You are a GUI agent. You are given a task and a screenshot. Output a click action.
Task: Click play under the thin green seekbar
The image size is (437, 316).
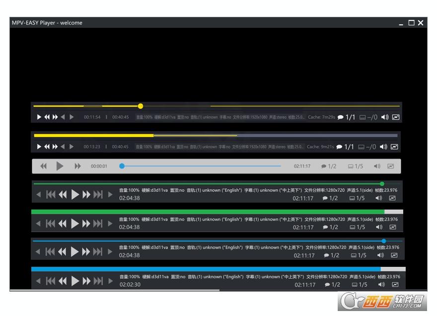click(75, 194)
